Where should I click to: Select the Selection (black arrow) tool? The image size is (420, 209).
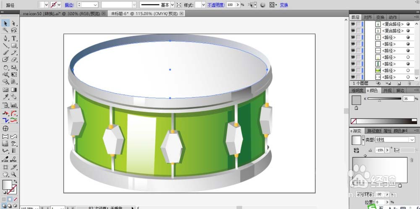pos(5,24)
